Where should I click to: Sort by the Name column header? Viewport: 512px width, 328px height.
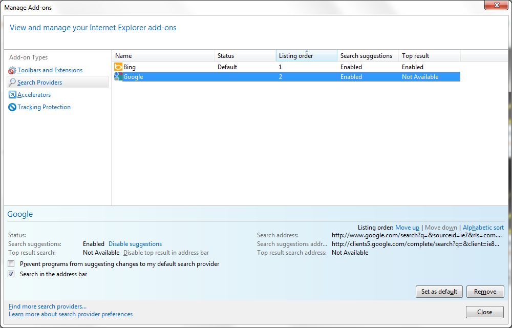pos(163,56)
